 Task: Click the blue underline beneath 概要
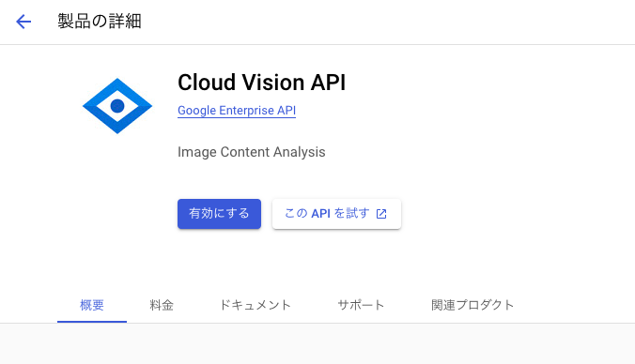click(x=92, y=322)
